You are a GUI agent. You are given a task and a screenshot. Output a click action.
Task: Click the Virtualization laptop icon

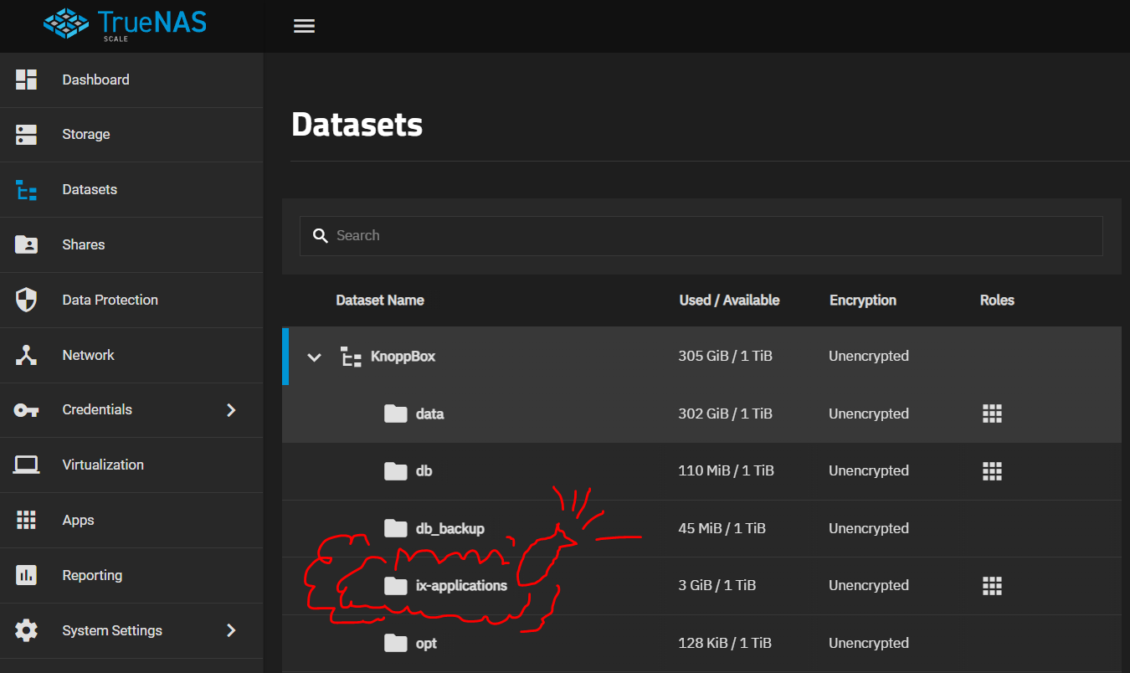27,465
